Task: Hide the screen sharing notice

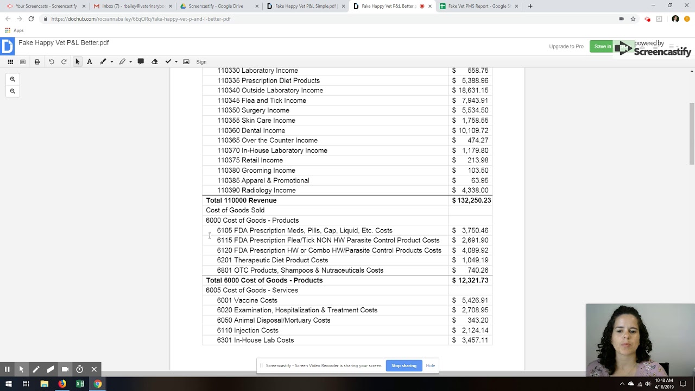Action: (431, 365)
